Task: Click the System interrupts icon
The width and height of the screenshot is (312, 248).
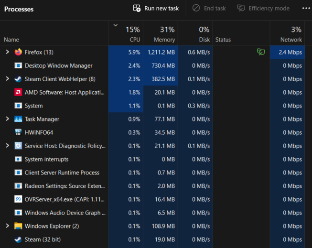Action: tap(18, 159)
